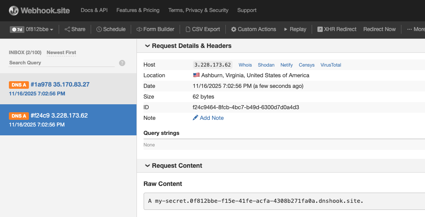Click the Raw Content heading
425x217 pixels.
pyautogui.click(x=163, y=184)
